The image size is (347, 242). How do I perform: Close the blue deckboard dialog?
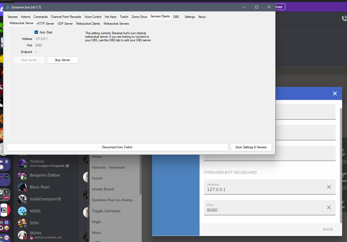click(x=335, y=93)
